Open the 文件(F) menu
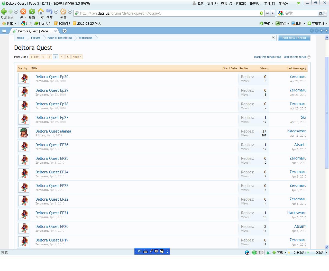The height and width of the screenshot is (271, 329). coord(212,3)
